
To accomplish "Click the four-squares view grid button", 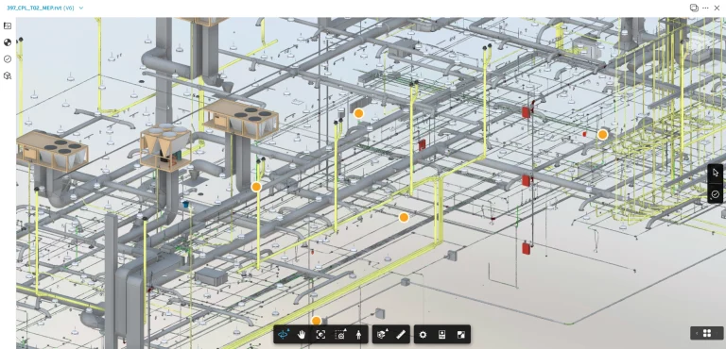I will pyautogui.click(x=707, y=333).
